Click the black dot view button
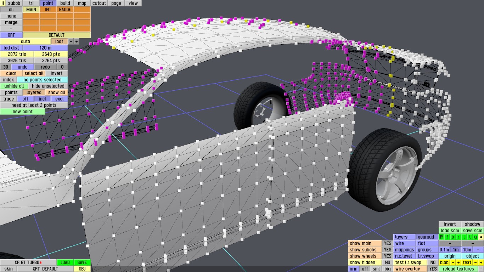 pyautogui.click(x=481, y=237)
